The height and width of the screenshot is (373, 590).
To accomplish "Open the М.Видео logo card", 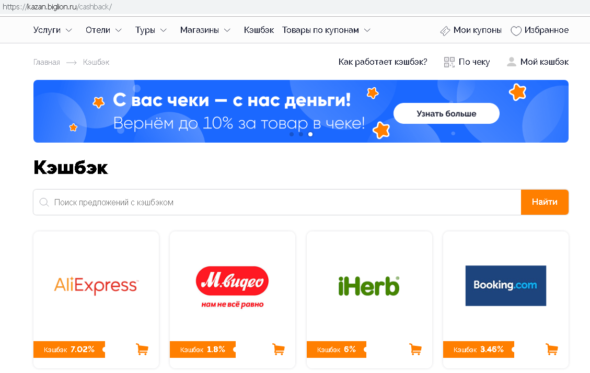I will [232, 287].
